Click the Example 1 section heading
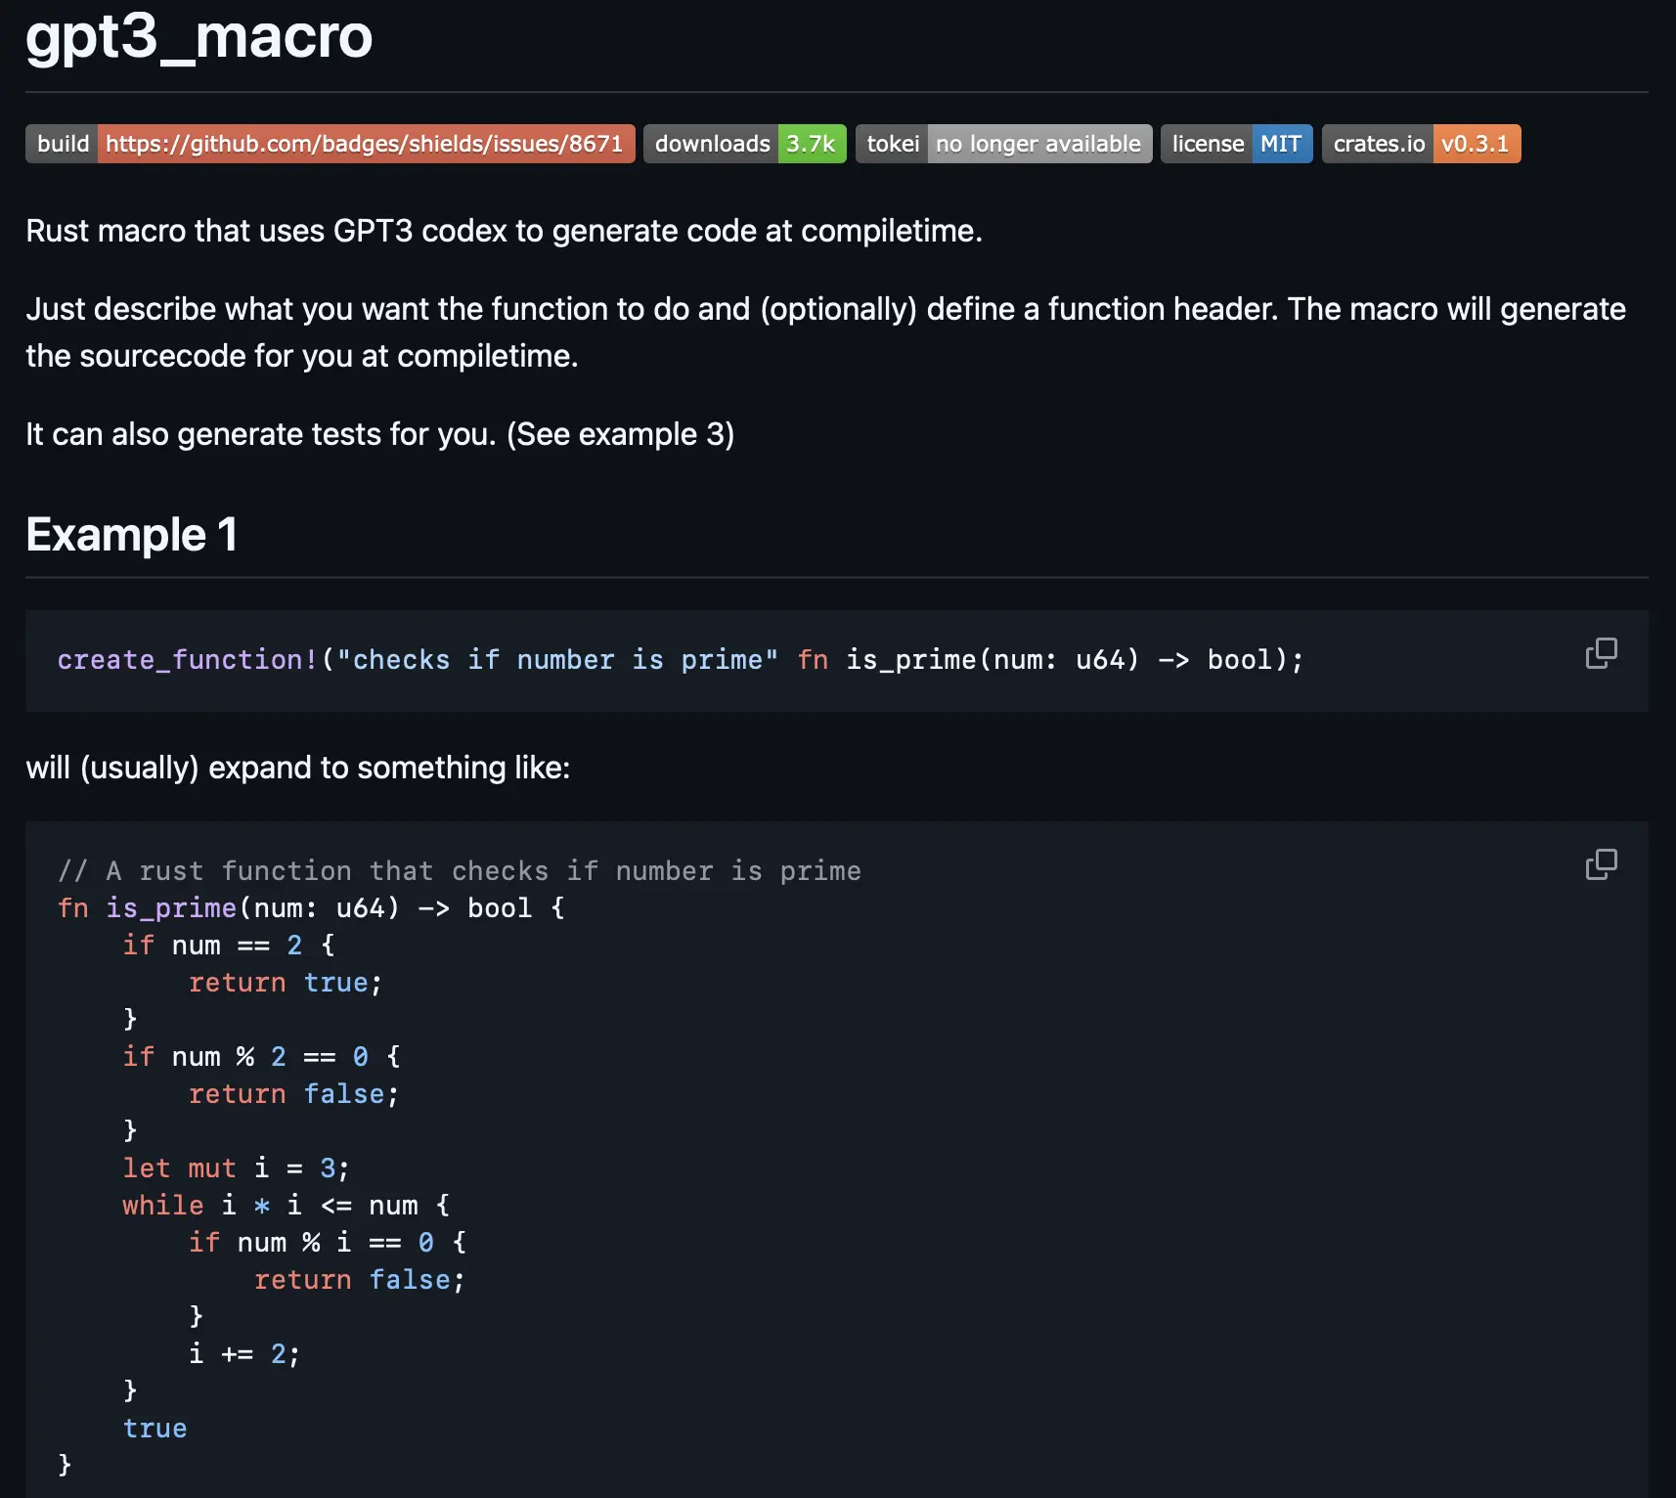 click(x=131, y=535)
